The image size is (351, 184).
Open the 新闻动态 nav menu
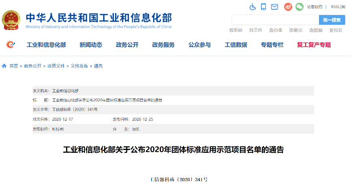click(x=91, y=45)
